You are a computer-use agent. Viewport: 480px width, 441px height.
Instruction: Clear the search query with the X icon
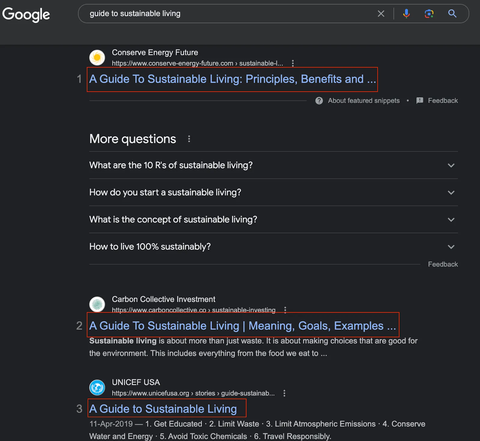tap(381, 13)
